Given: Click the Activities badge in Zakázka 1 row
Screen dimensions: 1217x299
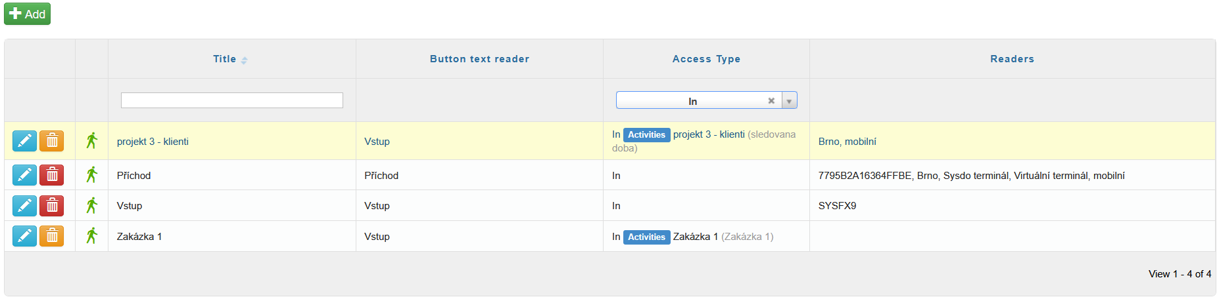Looking at the screenshot, I should pyautogui.click(x=646, y=237).
